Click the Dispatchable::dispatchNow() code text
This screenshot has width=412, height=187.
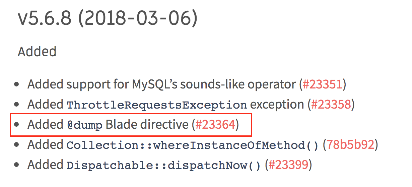click(163, 166)
